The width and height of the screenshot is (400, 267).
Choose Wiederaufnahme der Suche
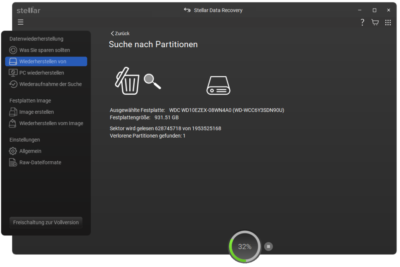tap(50, 84)
